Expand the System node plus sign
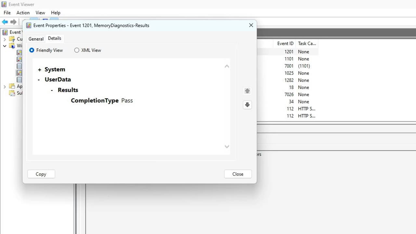416x234 pixels. point(39,70)
